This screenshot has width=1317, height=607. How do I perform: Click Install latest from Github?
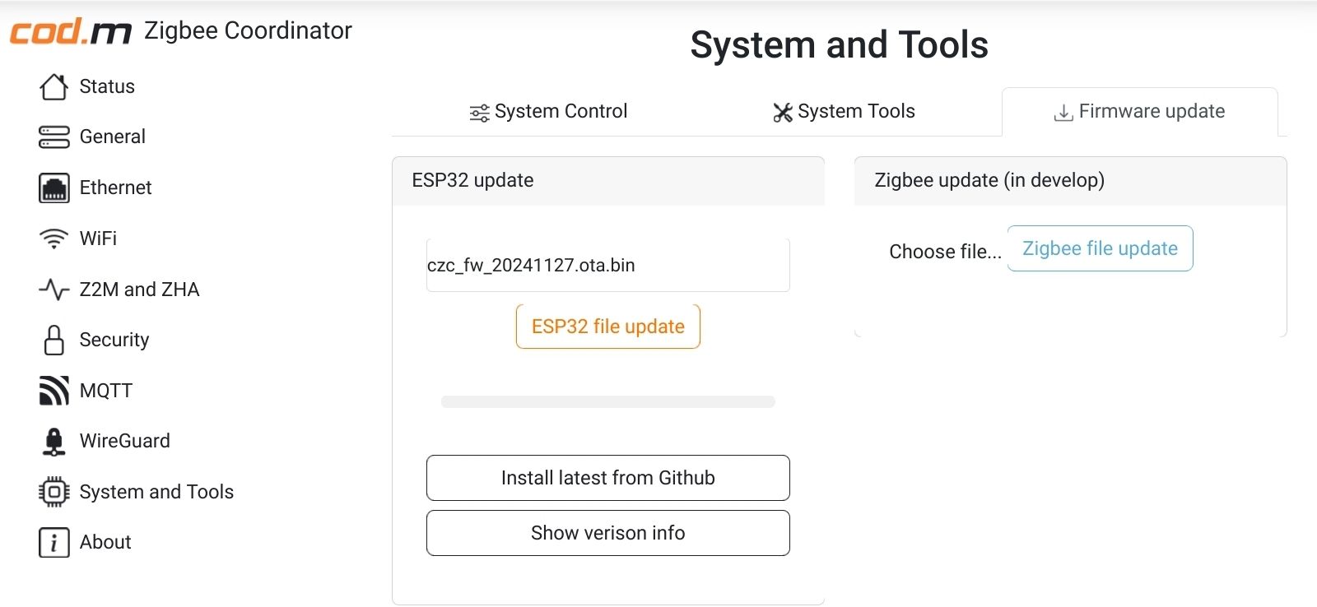point(607,478)
